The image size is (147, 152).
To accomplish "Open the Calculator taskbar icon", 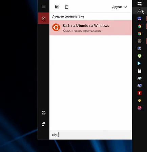I will 140,71.
